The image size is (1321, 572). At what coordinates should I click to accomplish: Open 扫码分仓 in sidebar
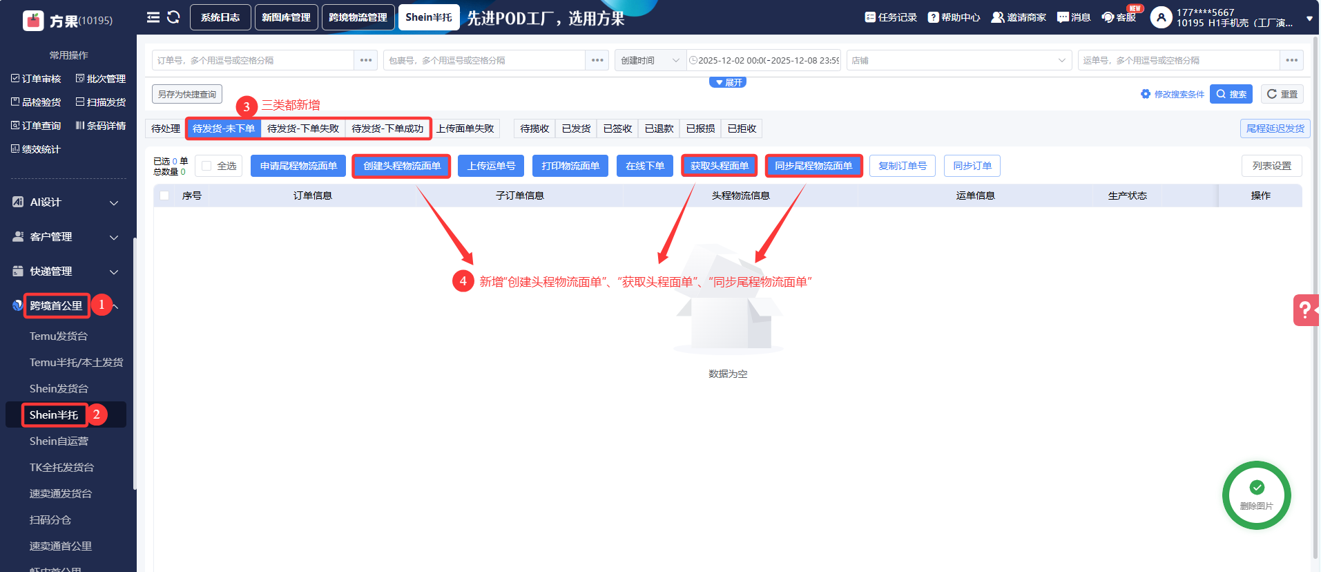coord(50,520)
